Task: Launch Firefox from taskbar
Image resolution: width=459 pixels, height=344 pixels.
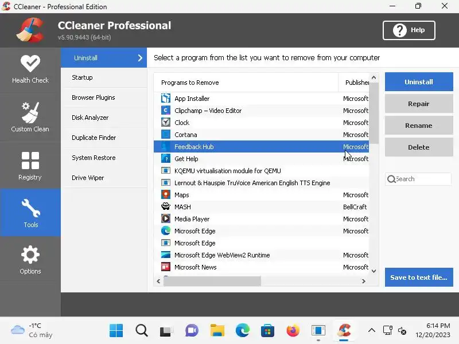Action: (x=293, y=331)
